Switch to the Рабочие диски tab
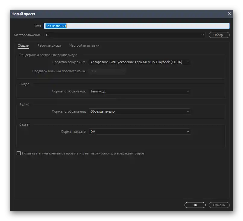243x221 pixels. tap(49, 45)
